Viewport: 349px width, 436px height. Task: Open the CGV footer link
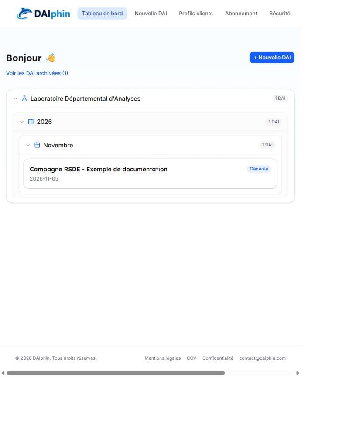(x=192, y=358)
